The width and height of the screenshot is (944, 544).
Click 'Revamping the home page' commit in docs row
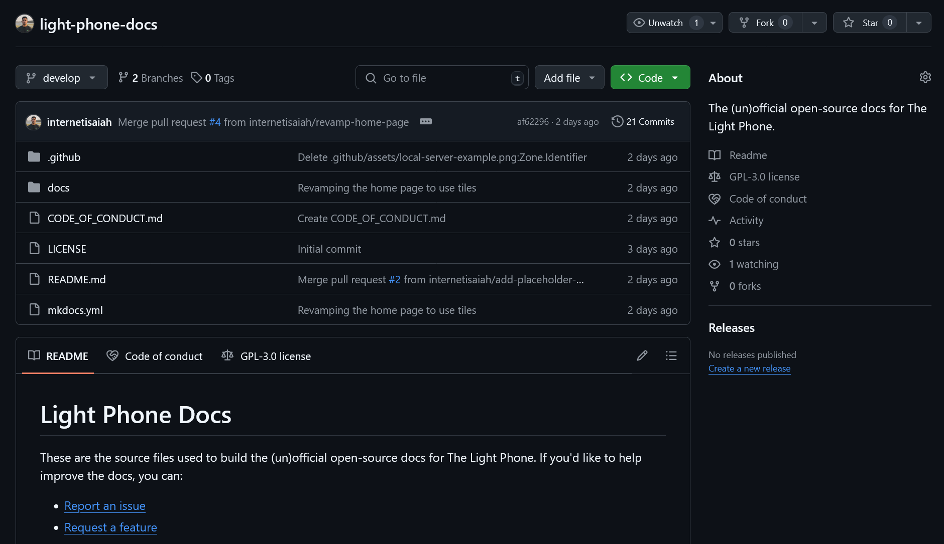coord(387,188)
